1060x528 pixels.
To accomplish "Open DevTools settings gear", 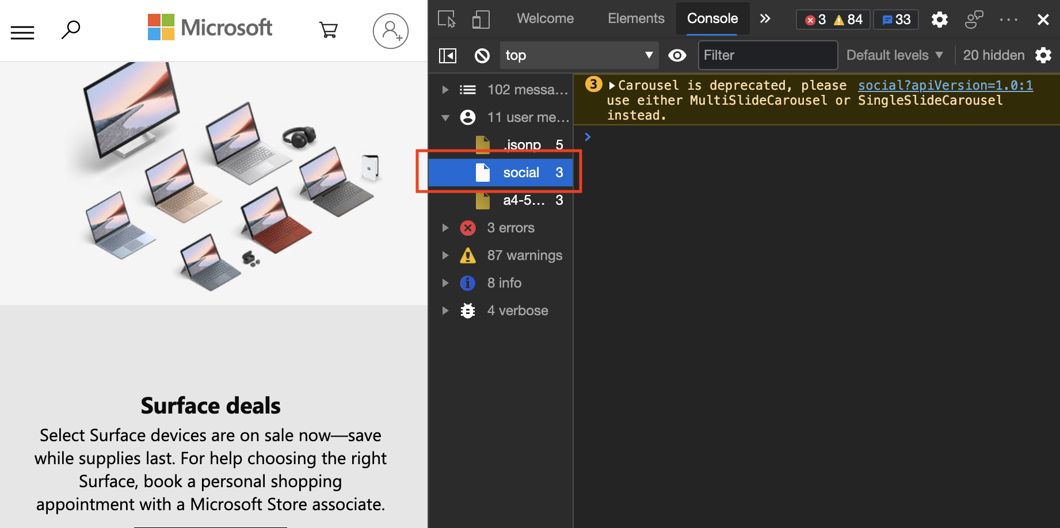I will (940, 20).
